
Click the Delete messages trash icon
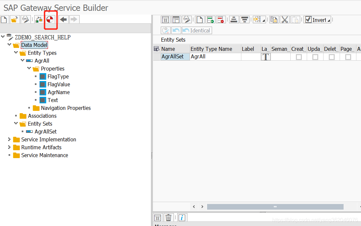[169, 217]
